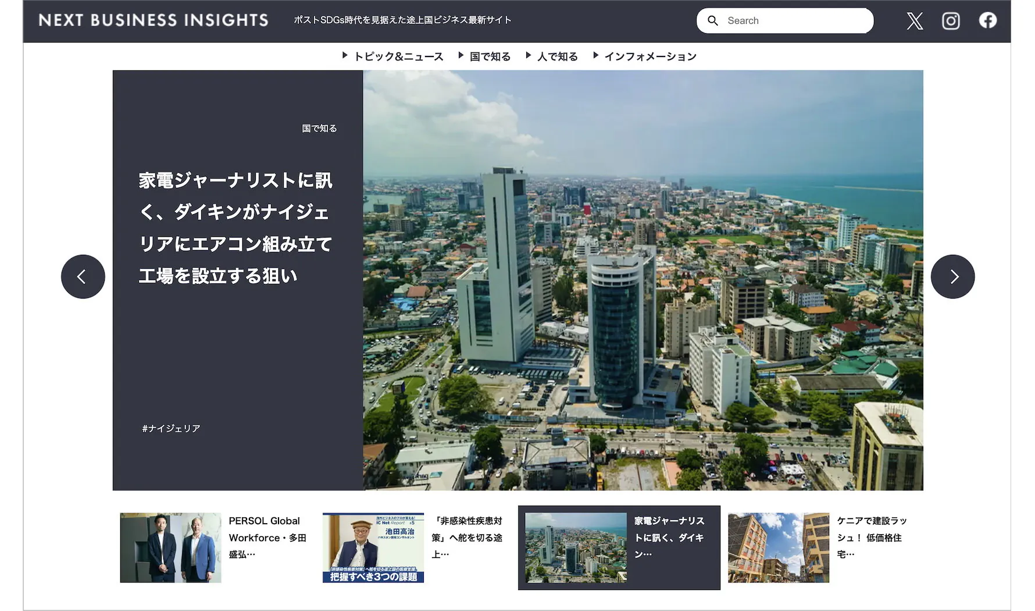
Task: Open the Instagram icon in header
Action: coord(951,21)
